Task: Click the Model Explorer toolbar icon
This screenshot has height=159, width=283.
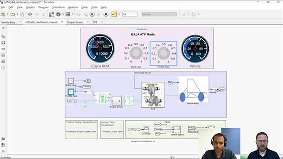Action: click(x=68, y=14)
